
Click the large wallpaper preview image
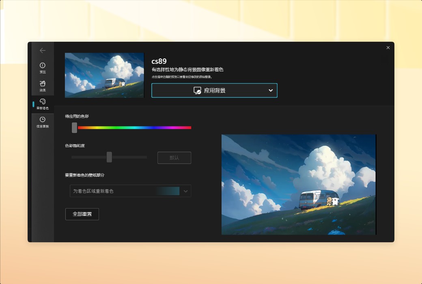(299, 184)
